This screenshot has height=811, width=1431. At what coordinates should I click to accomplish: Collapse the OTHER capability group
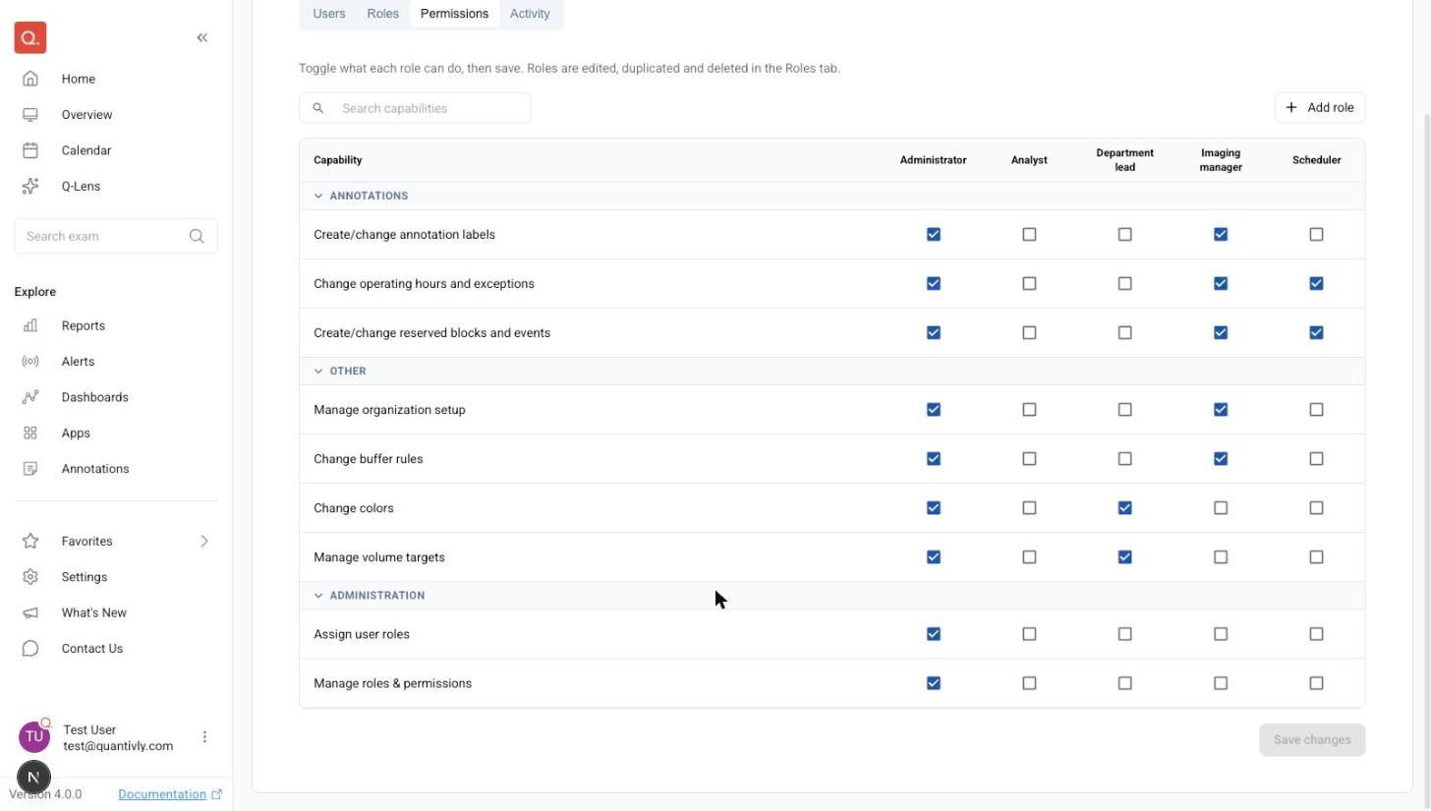[x=318, y=372]
